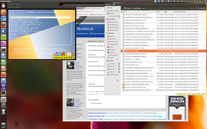
Task: Select kubuntu-gutsy-desktop-i386.iso file
Action: coord(163,73)
